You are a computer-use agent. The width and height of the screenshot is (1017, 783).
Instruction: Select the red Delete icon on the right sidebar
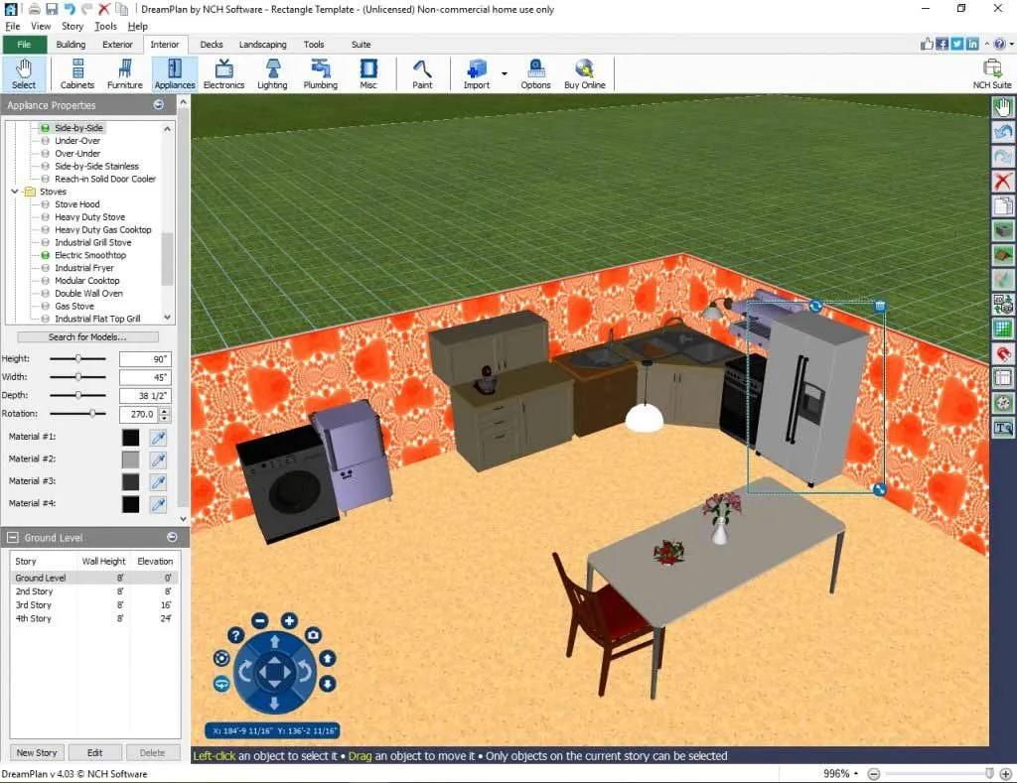[1004, 181]
